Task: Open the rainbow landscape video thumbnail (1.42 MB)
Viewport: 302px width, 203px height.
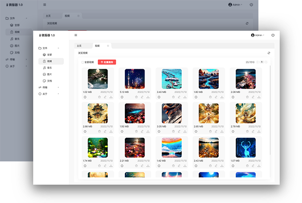Action: (172, 148)
